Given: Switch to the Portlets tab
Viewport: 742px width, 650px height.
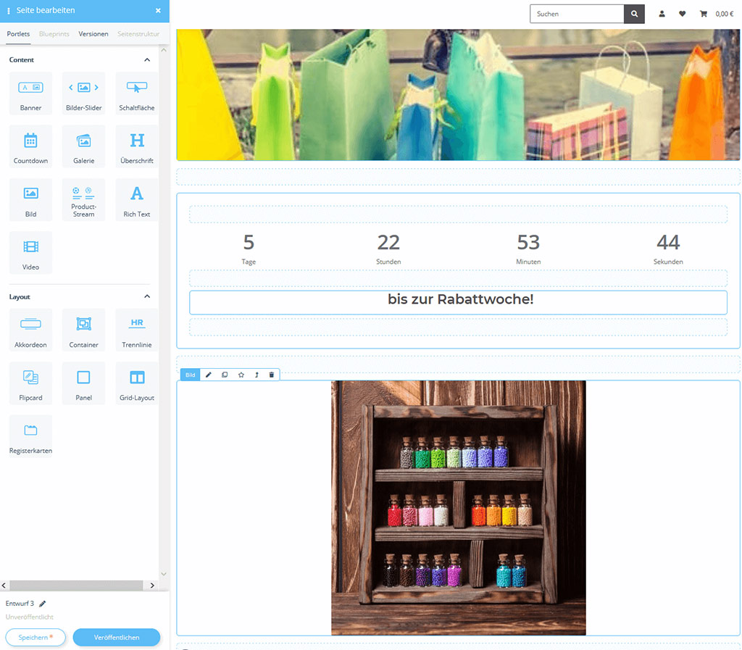Looking at the screenshot, I should coord(18,34).
